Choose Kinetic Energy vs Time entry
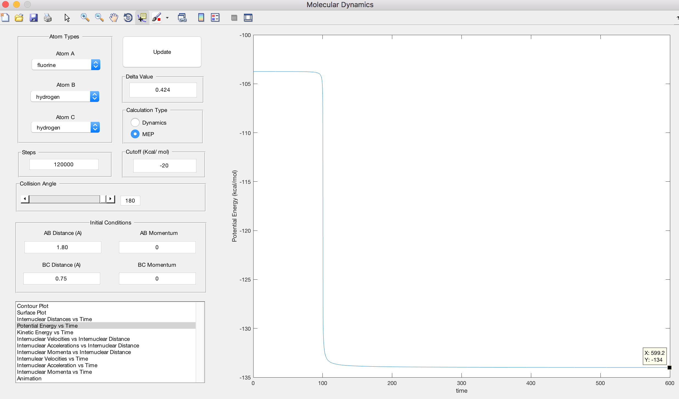 [x=45, y=332]
